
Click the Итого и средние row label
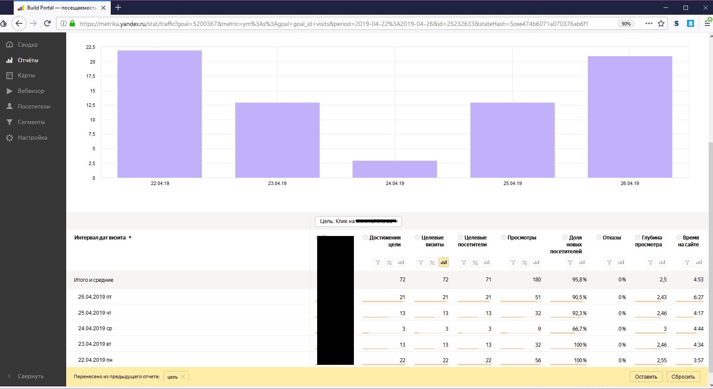[93, 280]
